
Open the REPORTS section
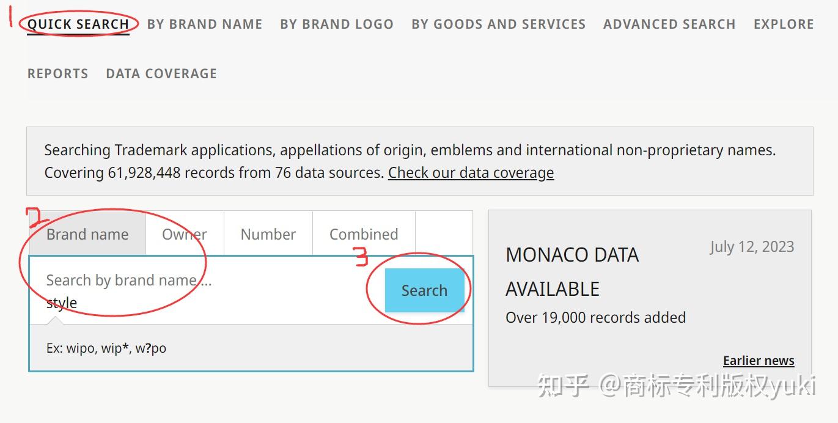[57, 73]
